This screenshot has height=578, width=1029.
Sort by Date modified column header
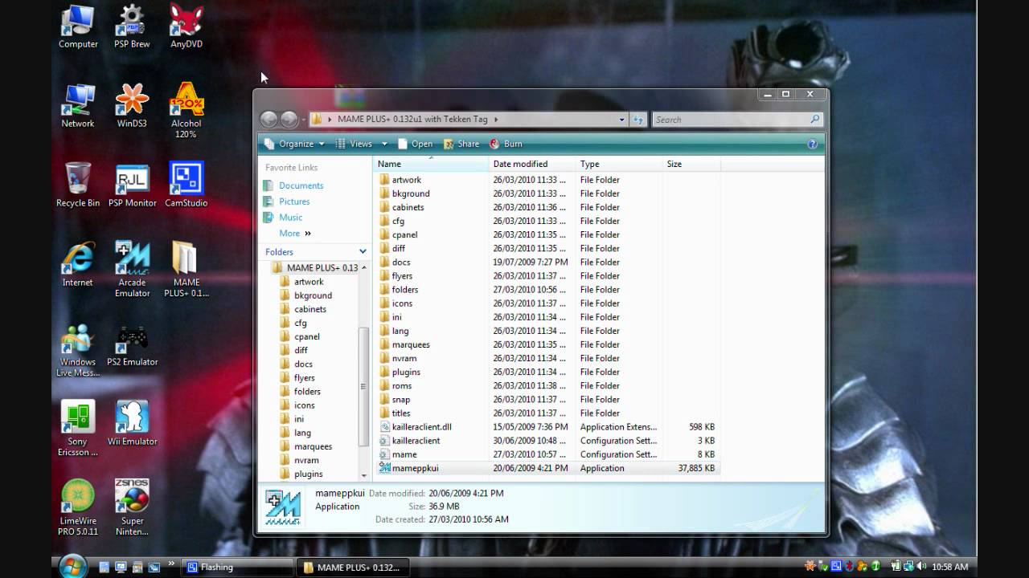point(533,164)
